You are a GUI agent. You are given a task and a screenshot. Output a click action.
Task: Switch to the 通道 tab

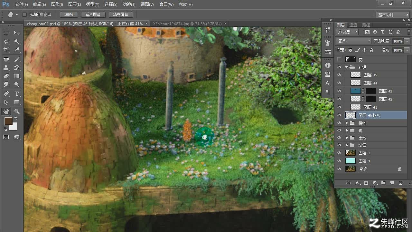click(353, 25)
